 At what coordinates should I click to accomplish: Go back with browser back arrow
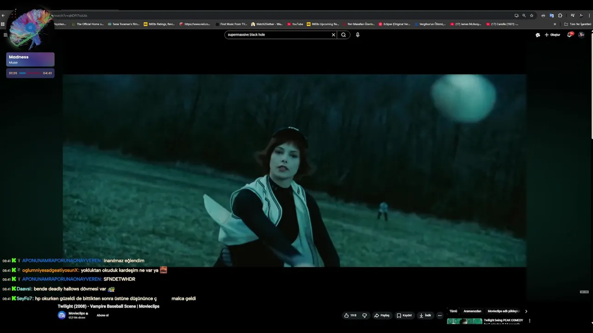tap(3, 15)
